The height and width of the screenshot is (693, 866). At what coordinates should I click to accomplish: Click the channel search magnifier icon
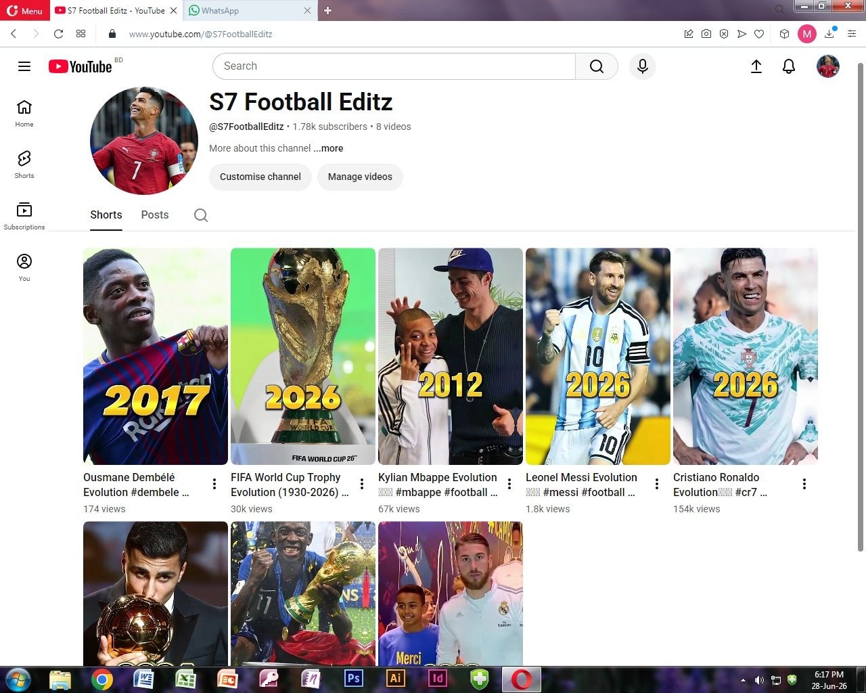click(201, 215)
